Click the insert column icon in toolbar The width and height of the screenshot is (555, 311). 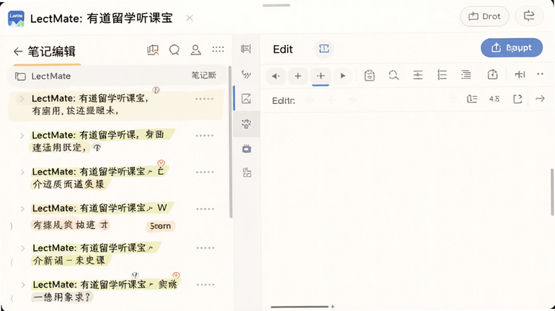tap(520, 74)
